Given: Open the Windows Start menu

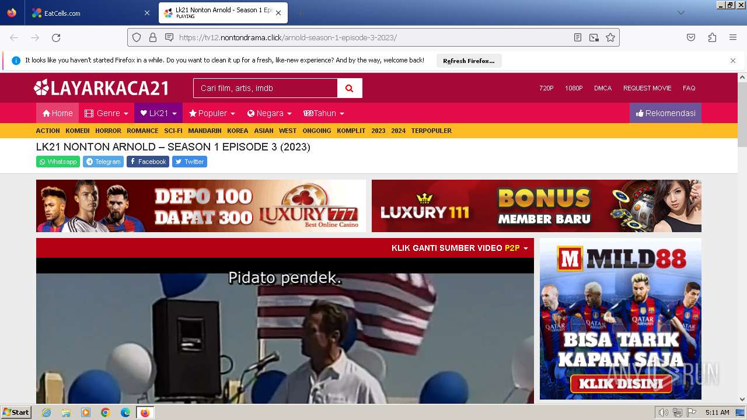Looking at the screenshot, I should [x=16, y=412].
